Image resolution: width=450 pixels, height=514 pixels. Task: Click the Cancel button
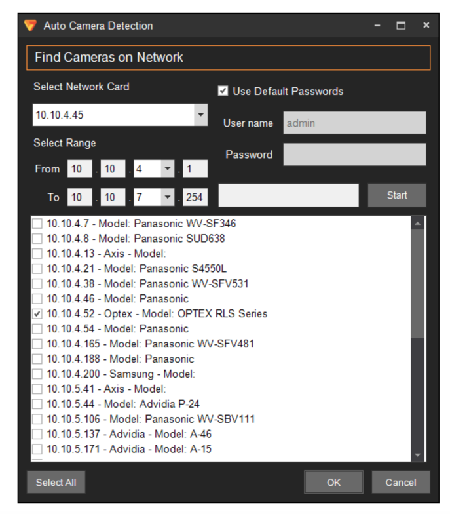401,483
